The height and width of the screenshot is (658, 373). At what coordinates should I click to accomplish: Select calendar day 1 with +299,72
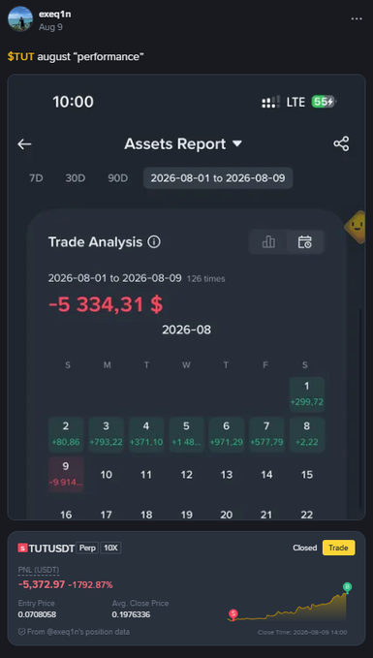coord(307,394)
